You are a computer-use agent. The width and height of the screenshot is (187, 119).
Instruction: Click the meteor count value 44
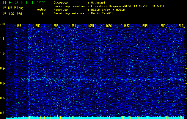coord(43,14)
